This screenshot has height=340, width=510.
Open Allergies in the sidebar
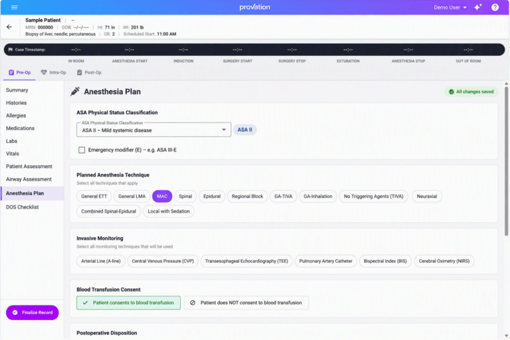[16, 116]
